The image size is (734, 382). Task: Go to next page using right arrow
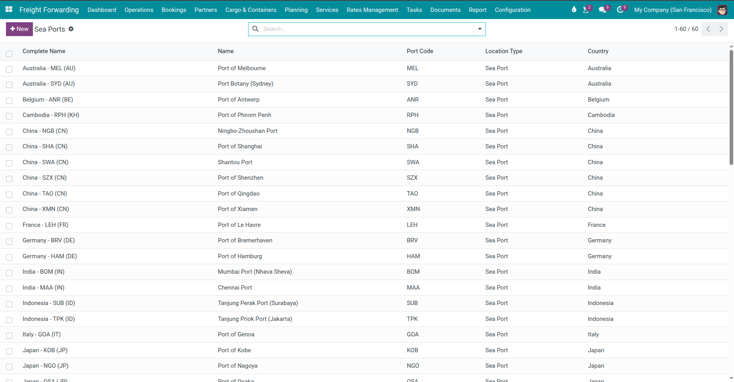click(721, 29)
